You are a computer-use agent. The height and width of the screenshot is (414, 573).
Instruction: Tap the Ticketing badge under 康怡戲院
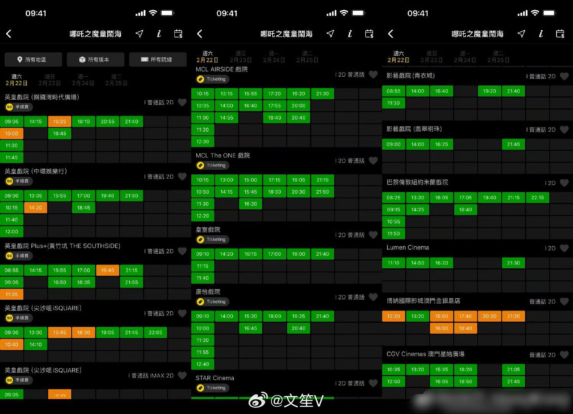pyautogui.click(x=212, y=302)
